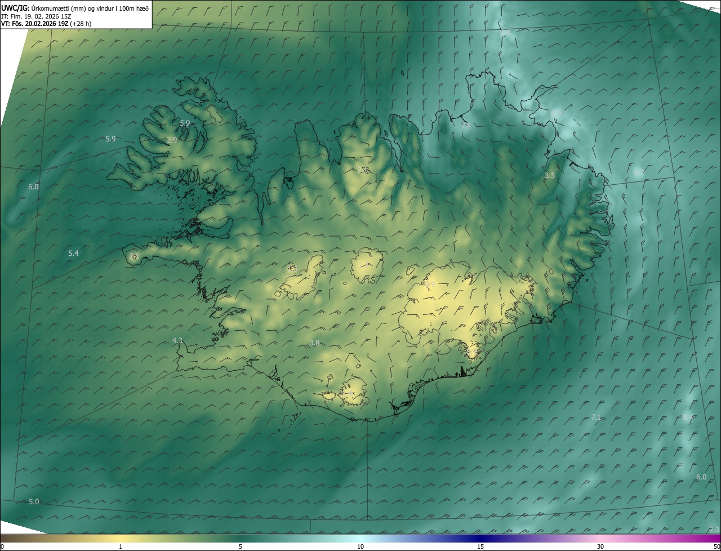The width and height of the screenshot is (721, 551).
Task: Pick the 10 tick on the color scale
Action: click(360, 546)
